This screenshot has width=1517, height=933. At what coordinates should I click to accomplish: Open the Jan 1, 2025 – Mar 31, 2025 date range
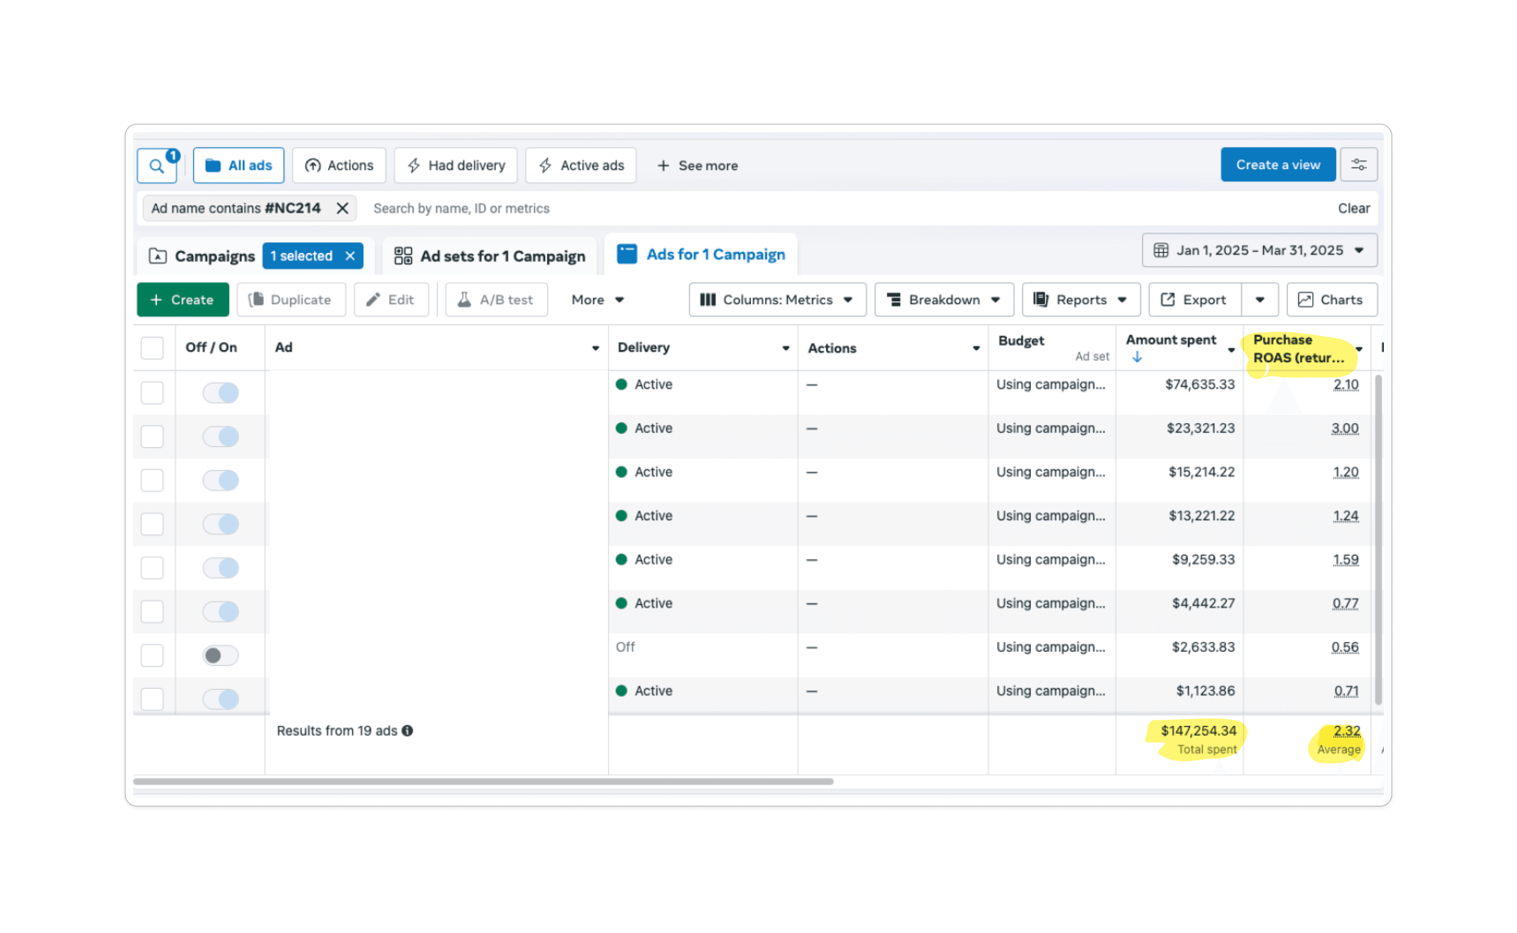click(x=1259, y=250)
